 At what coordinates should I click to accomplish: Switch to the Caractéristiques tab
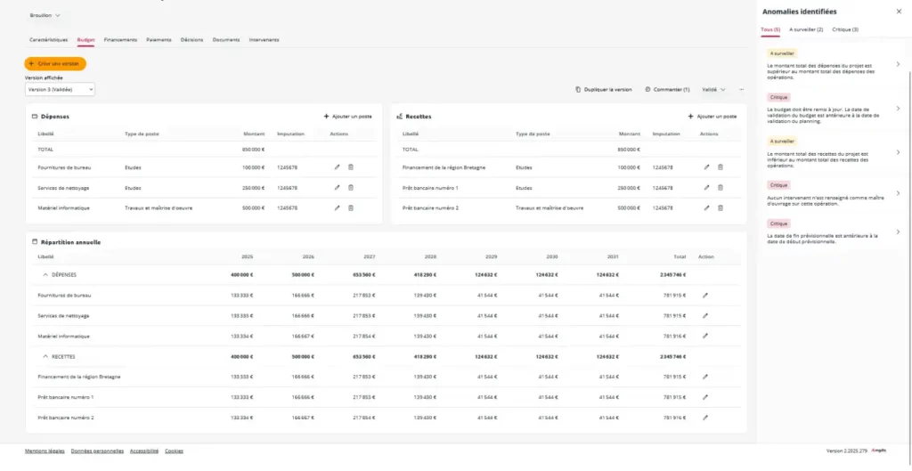(x=48, y=39)
